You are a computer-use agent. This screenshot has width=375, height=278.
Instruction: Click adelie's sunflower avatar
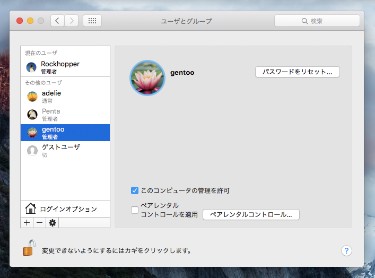[x=32, y=97]
